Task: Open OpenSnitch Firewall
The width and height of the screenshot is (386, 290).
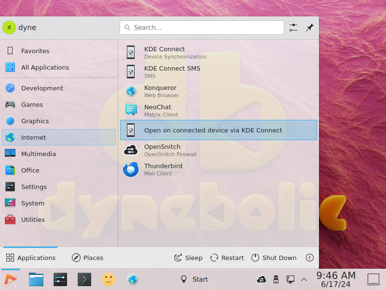Action: [x=219, y=150]
